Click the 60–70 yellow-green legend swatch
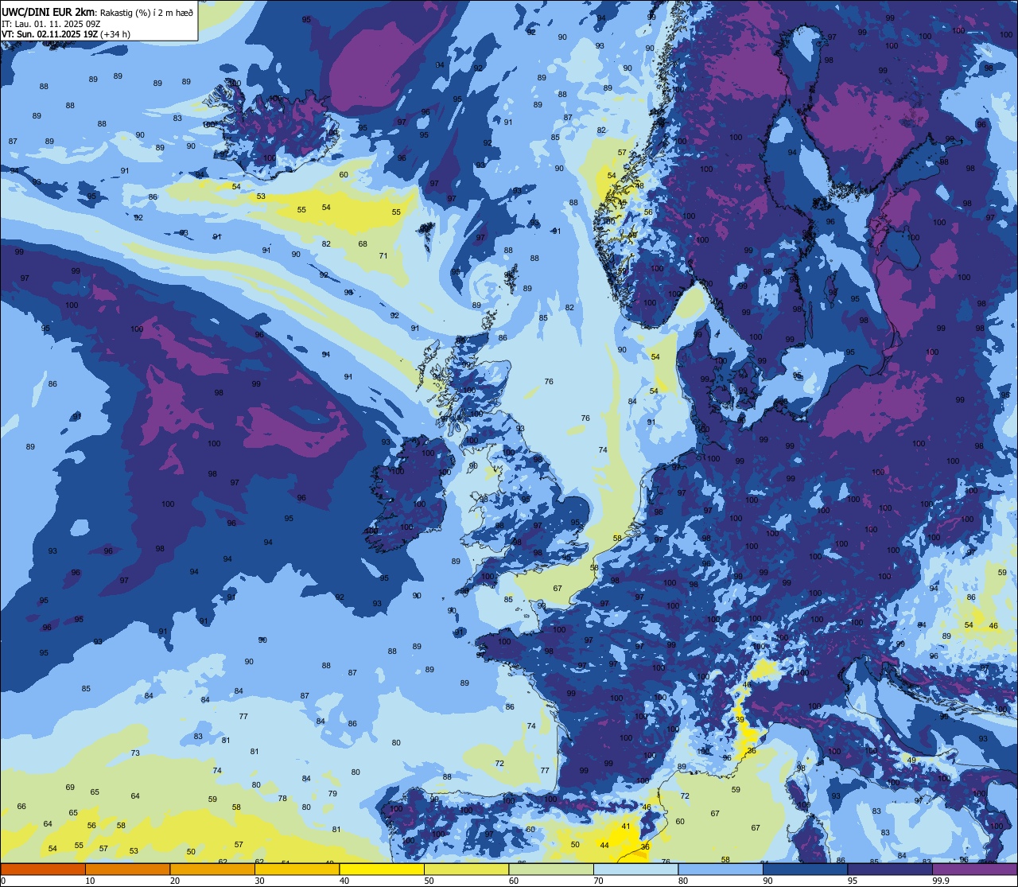 coord(551,869)
